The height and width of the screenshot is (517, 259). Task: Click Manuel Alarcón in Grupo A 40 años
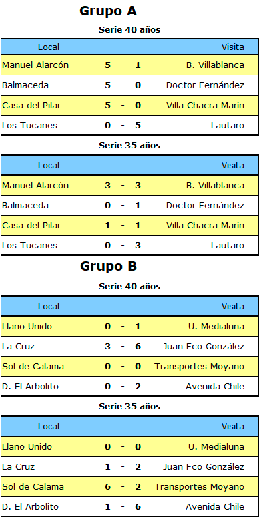click(x=35, y=65)
